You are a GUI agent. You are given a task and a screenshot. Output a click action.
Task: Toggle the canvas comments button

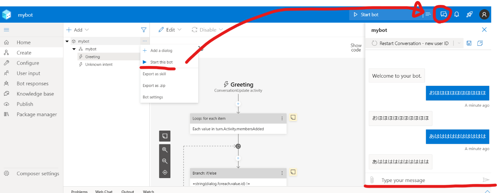point(165,136)
